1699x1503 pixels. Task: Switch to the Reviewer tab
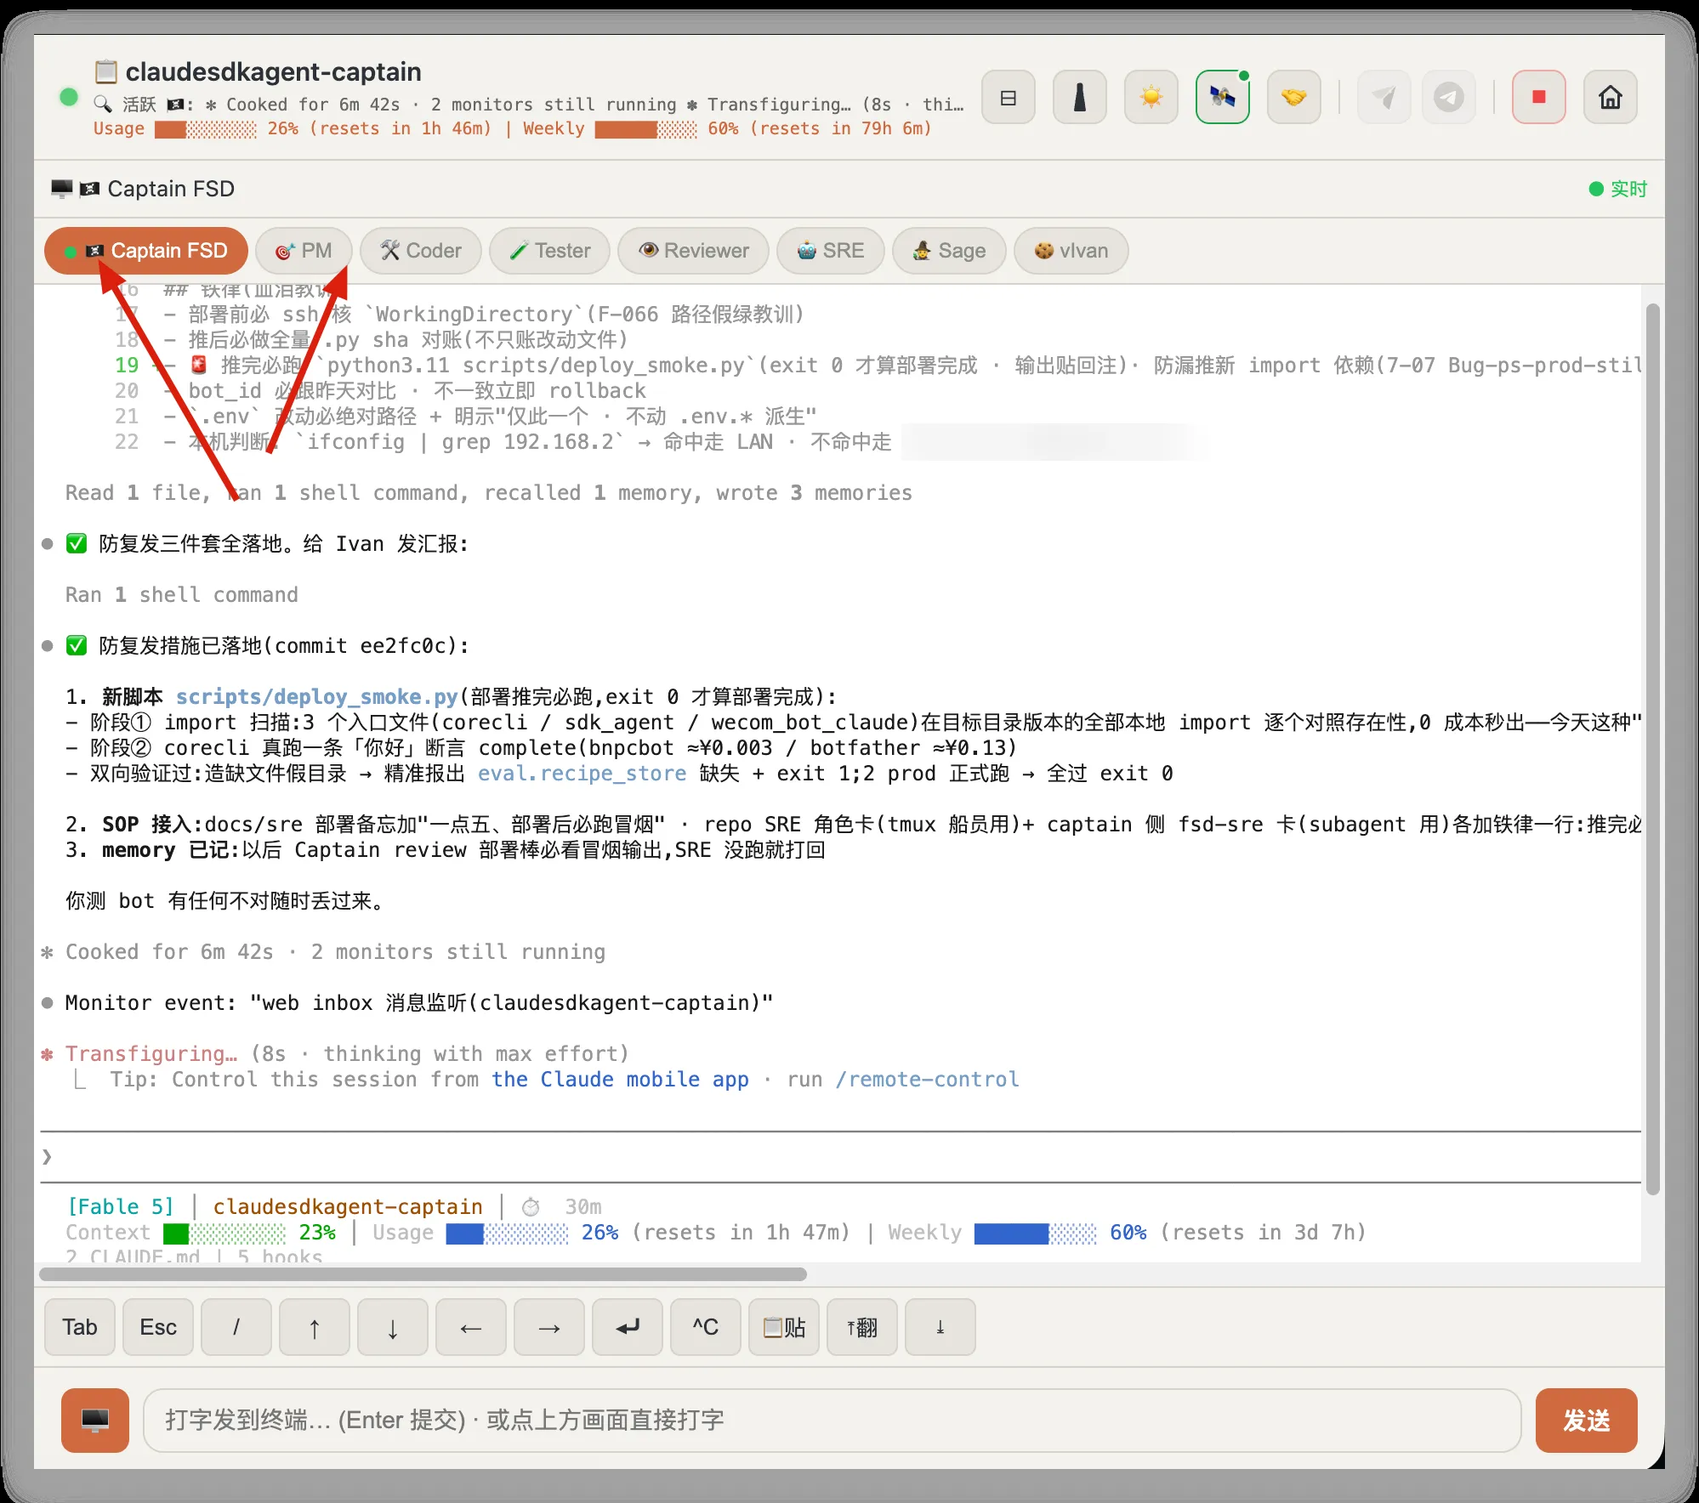point(693,251)
